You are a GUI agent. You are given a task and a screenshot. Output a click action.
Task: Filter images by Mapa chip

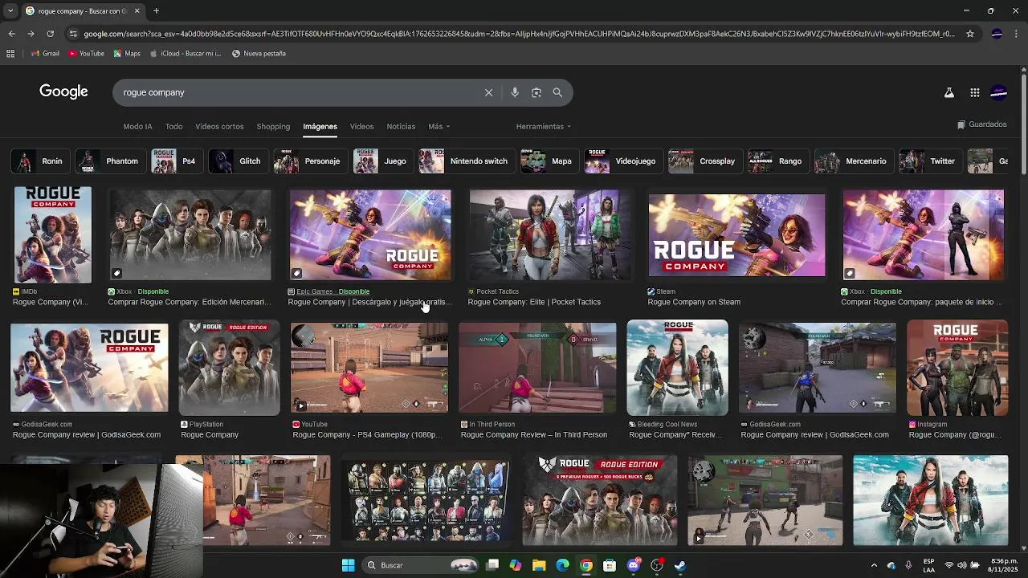coord(549,161)
